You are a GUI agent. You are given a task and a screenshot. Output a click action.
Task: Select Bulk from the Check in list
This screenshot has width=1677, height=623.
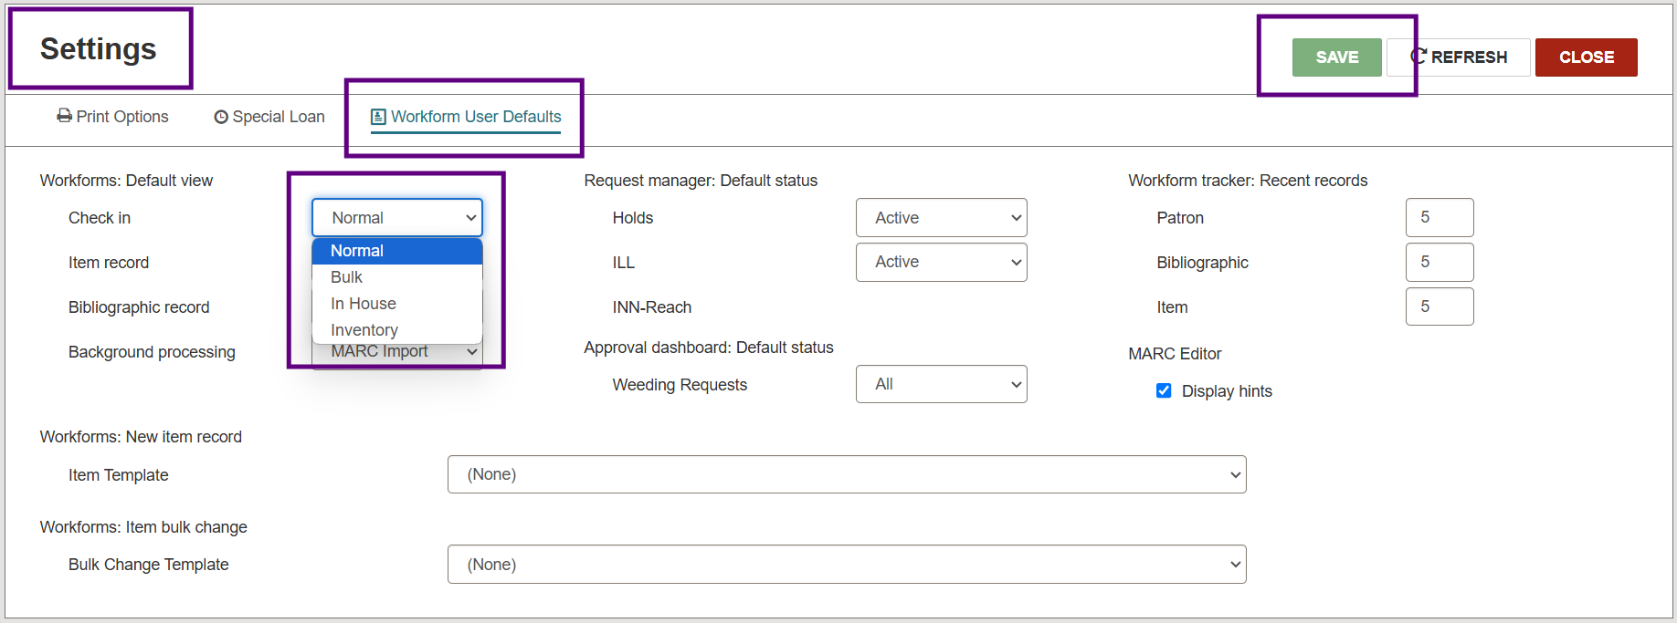click(347, 277)
